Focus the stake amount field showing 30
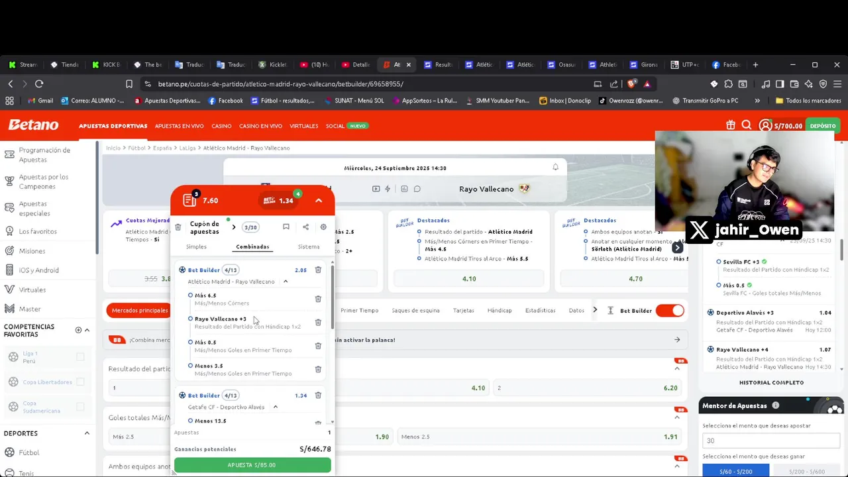Screen dimensions: 848x477 [770, 441]
